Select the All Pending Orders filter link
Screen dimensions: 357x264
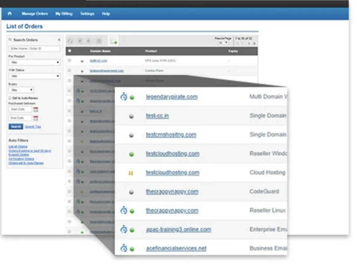click(21, 159)
